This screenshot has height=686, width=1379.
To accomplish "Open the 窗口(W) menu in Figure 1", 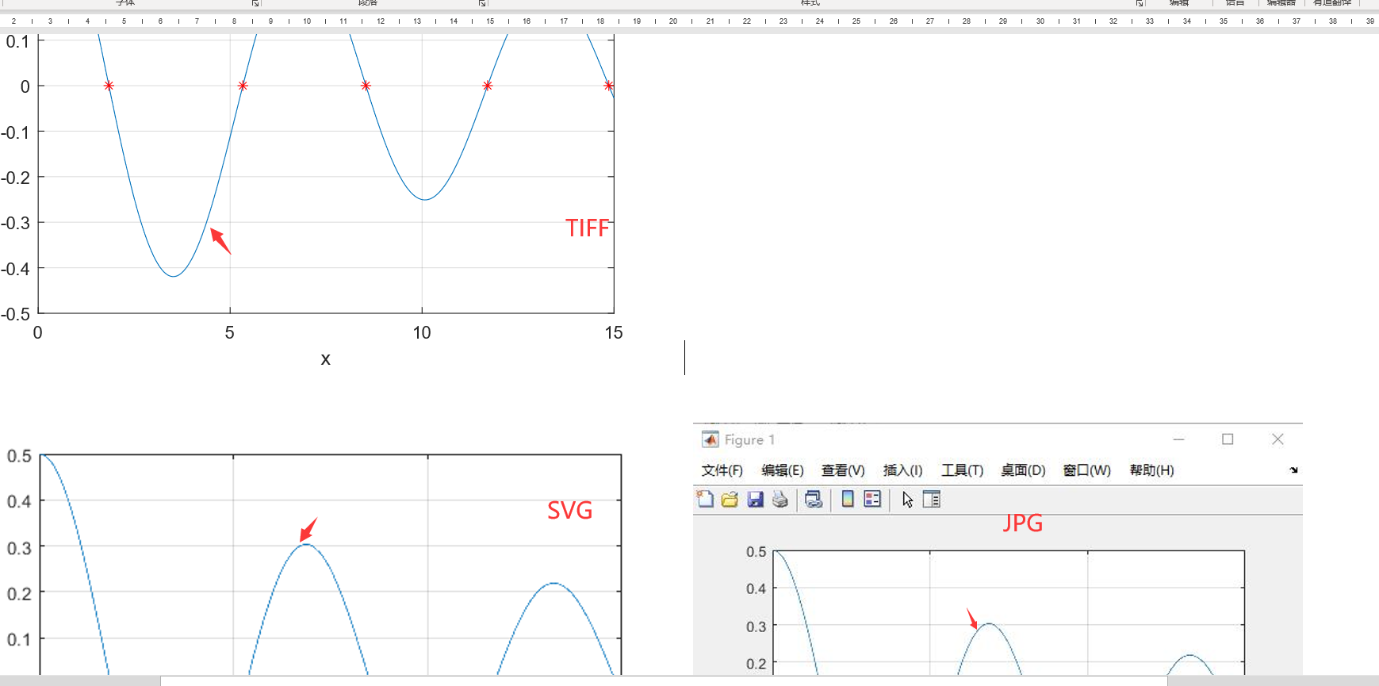I will [x=1086, y=470].
